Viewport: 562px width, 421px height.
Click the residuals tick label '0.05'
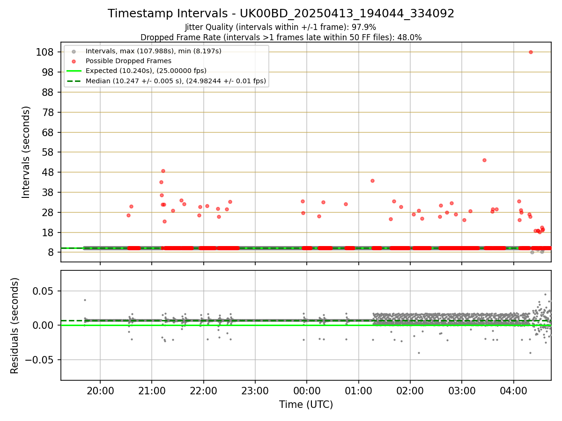tap(44, 291)
